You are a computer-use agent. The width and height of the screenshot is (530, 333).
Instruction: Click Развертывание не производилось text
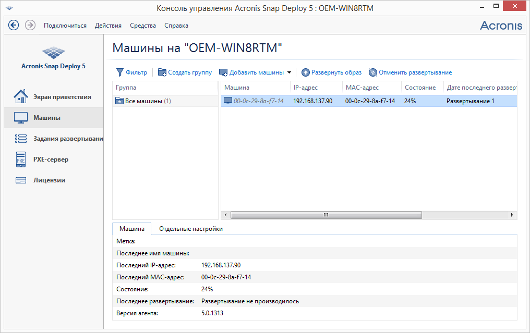point(250,301)
